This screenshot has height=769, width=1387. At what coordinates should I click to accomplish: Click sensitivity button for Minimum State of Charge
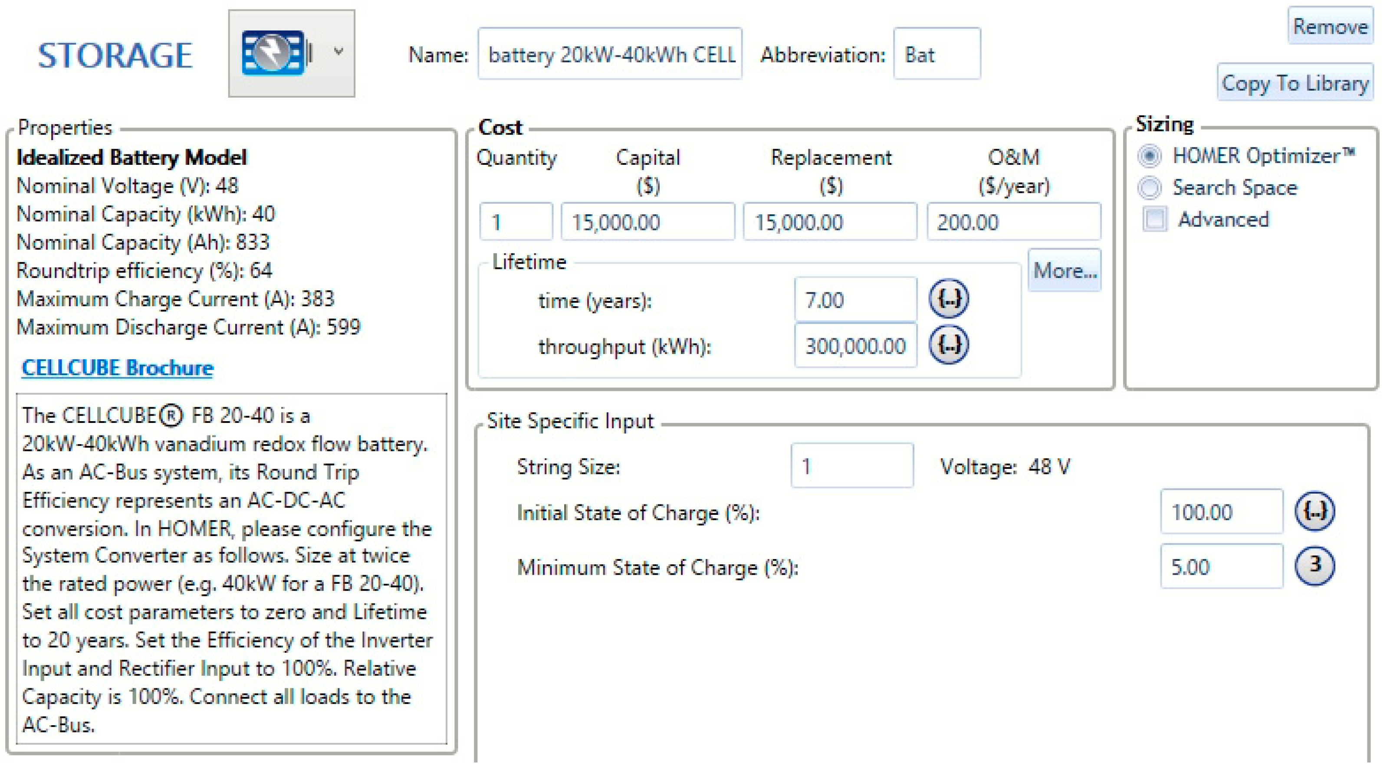point(1315,566)
